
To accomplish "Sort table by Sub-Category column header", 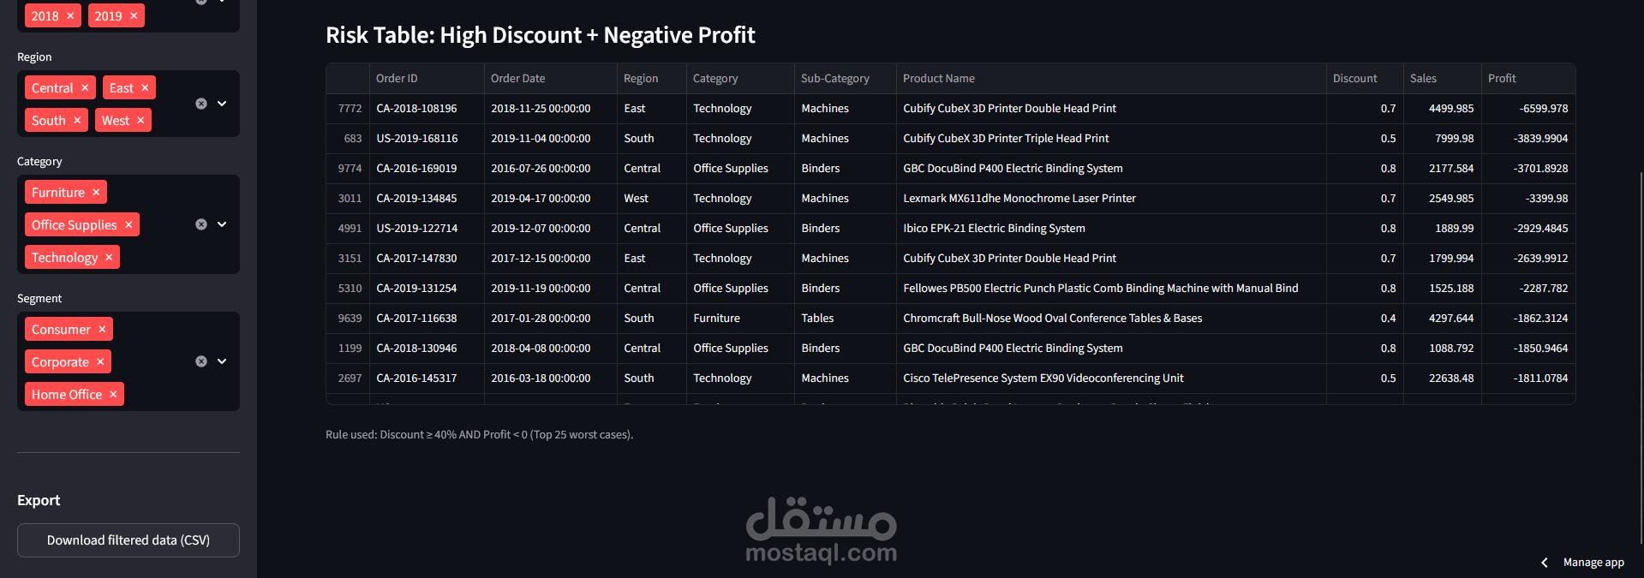I will [x=845, y=78].
